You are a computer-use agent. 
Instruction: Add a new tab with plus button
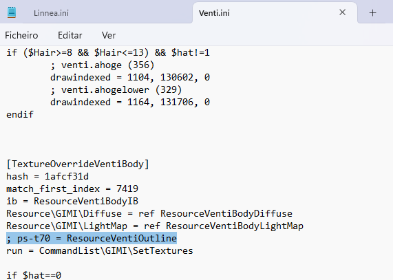(373, 13)
